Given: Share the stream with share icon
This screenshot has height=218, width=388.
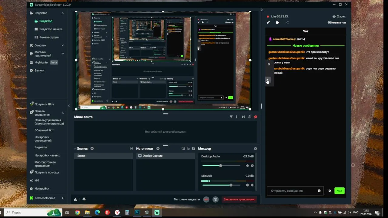Looking at the screenshot, I should pyautogui.click(x=287, y=22).
